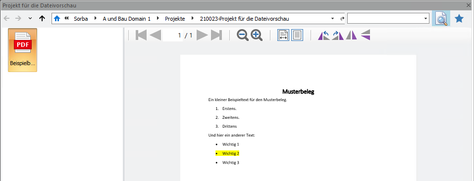Jump to first page of preview
Viewport: 474px width, 181px height.
click(x=141, y=35)
